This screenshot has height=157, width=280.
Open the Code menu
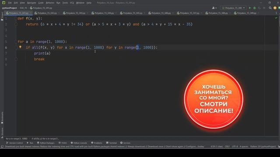point(41,3)
